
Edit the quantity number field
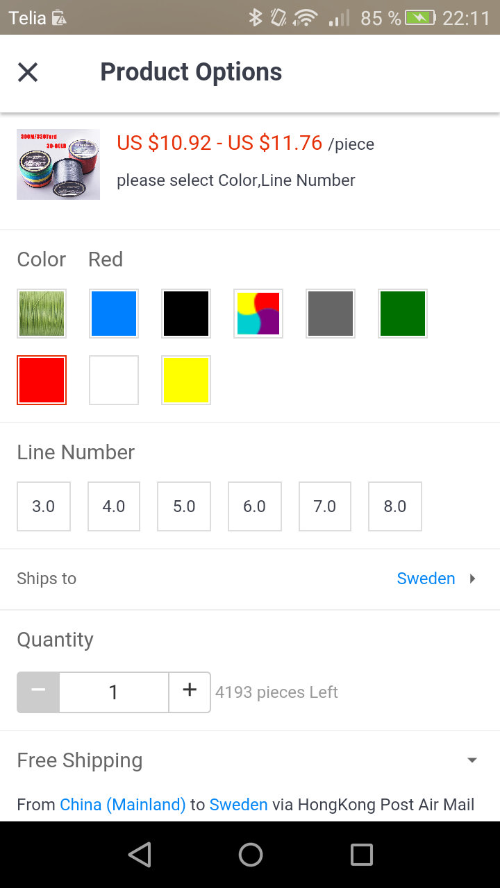click(114, 692)
